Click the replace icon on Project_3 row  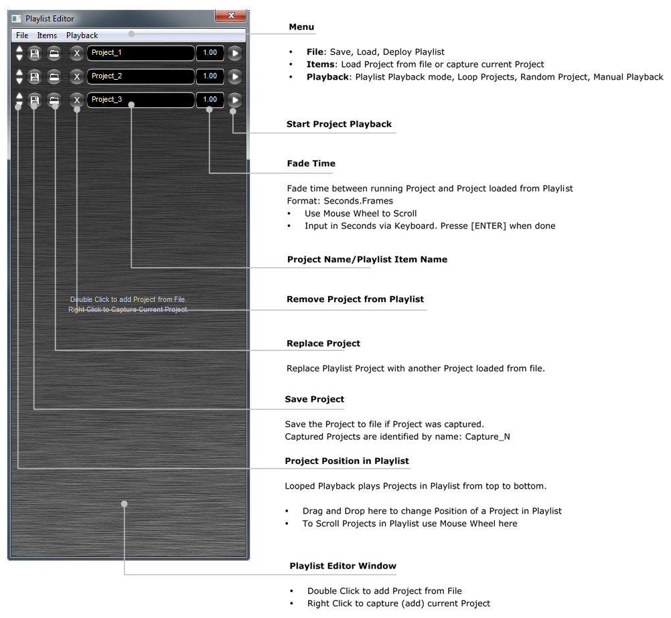point(54,100)
